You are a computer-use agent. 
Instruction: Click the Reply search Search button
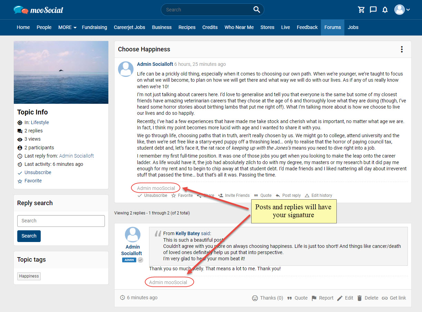(x=29, y=236)
